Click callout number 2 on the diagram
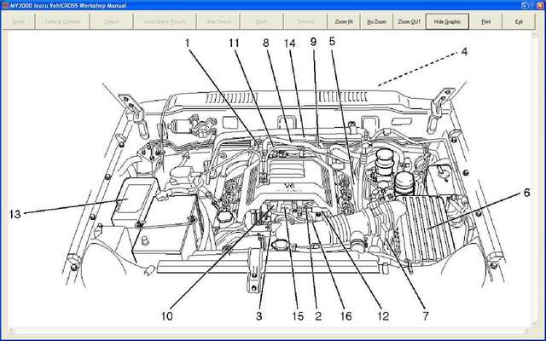 [x=318, y=316]
